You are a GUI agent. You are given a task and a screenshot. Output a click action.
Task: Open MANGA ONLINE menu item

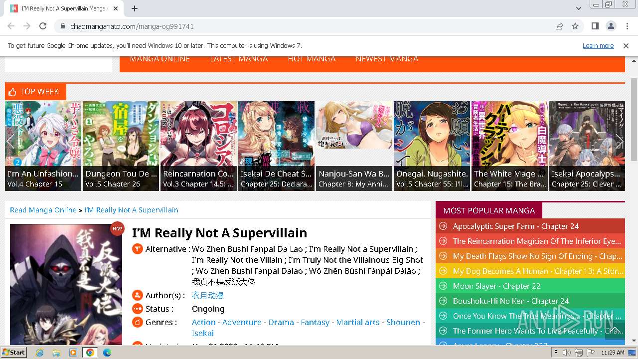click(159, 59)
